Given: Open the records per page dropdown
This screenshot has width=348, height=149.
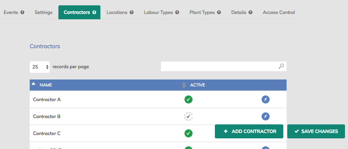Looking at the screenshot, I should click(x=40, y=67).
